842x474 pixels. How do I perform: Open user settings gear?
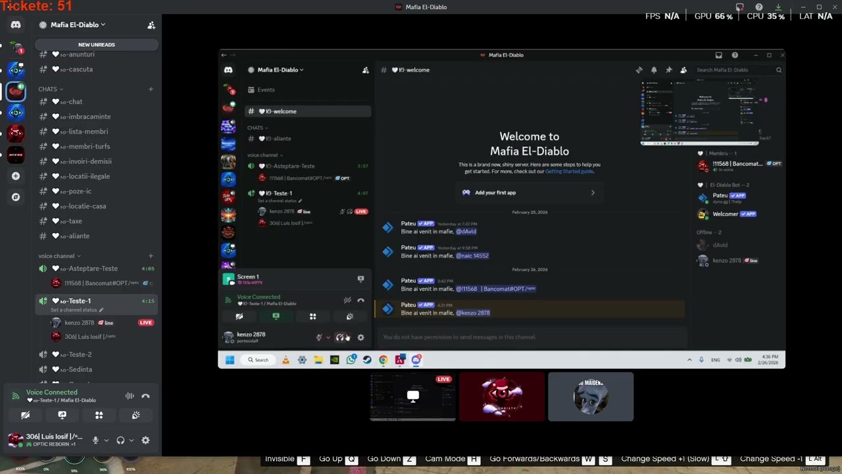(145, 440)
